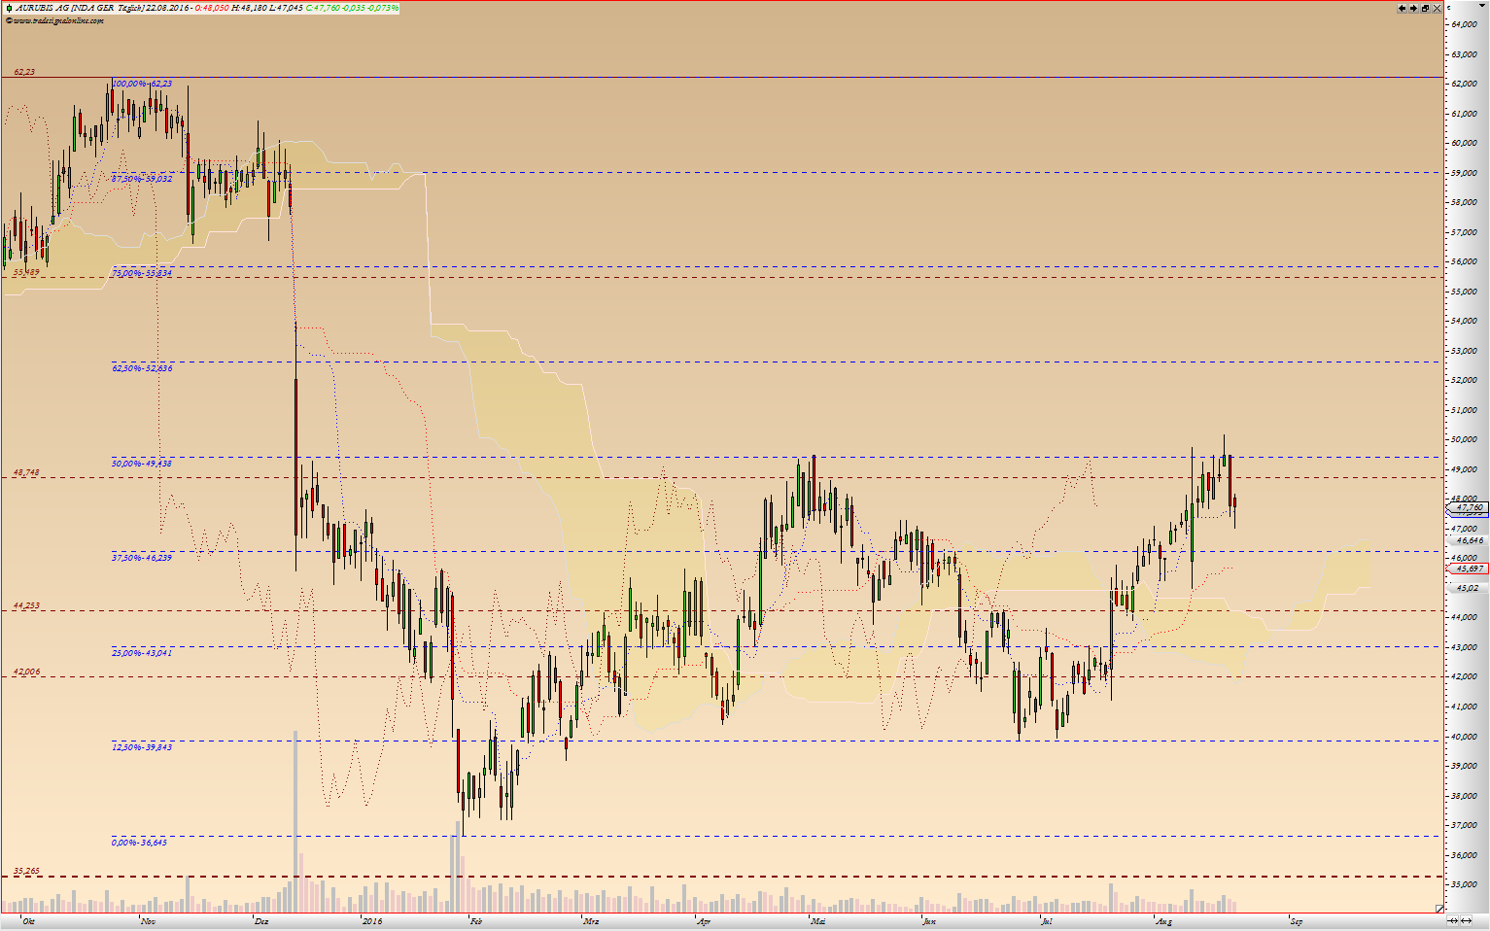The image size is (1490, 931).
Task: Select the 50,00% - 49,438 retracement label
Action: pos(142,464)
